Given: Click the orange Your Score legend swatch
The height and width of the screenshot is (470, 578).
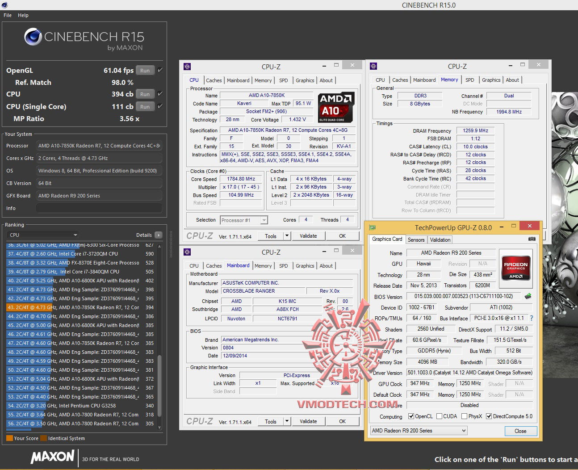Looking at the screenshot, I should (x=9, y=438).
